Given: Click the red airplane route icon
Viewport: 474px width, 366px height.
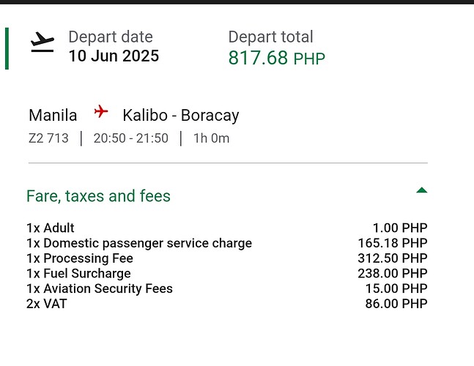Looking at the screenshot, I should point(101,111).
